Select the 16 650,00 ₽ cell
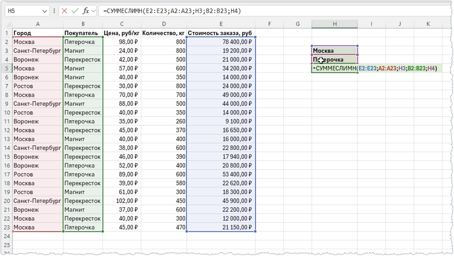The image size is (454, 256). pyautogui.click(x=221, y=130)
